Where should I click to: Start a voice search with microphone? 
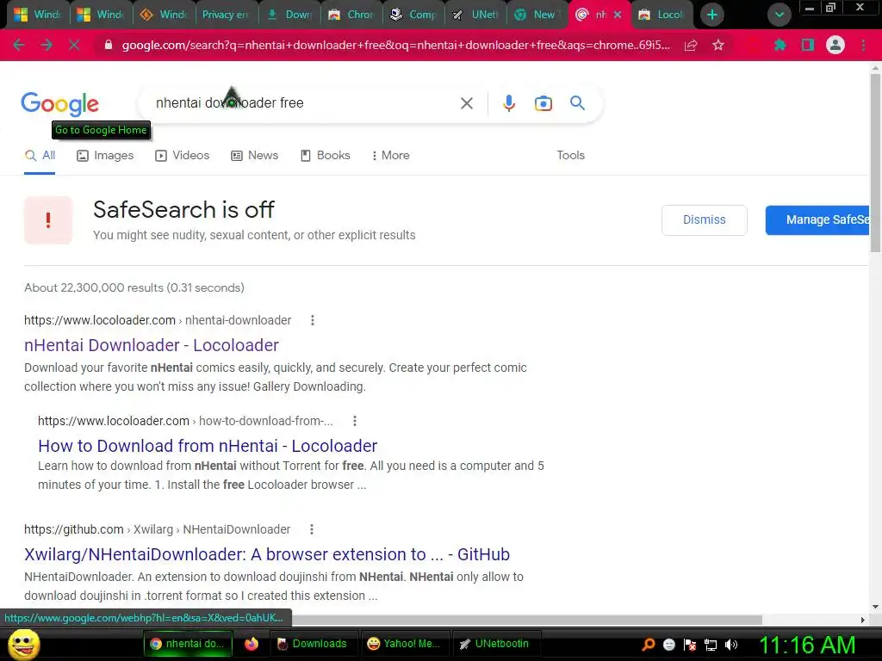point(509,103)
